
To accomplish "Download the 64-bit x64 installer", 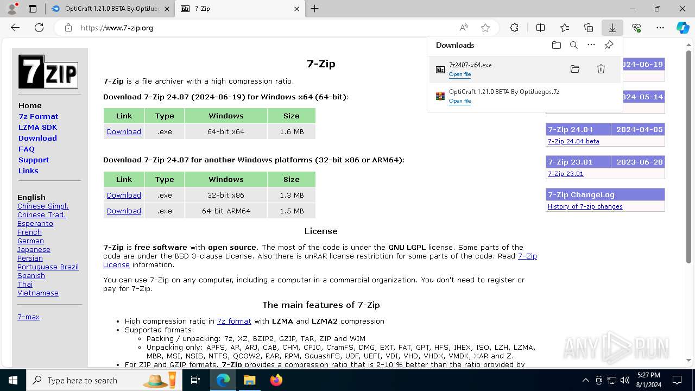I will (124, 132).
